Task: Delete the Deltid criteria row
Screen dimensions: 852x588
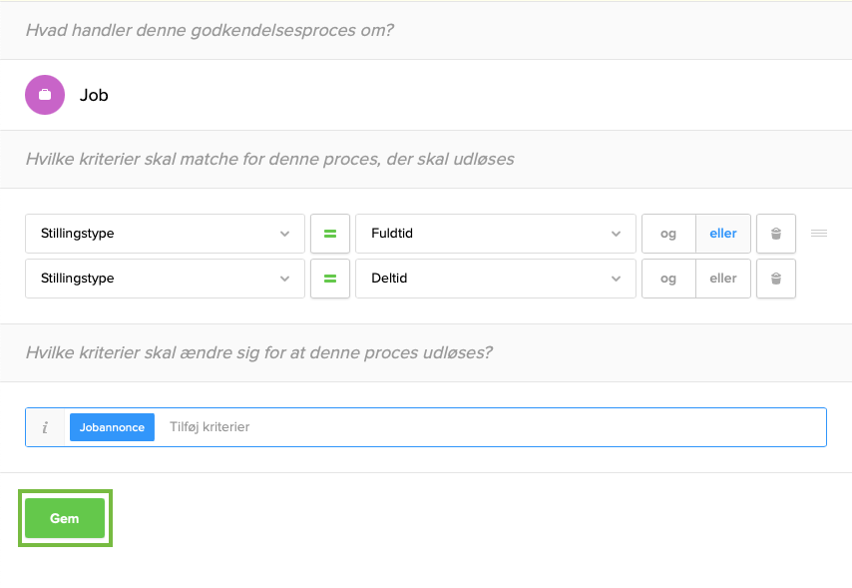Action: 775,279
